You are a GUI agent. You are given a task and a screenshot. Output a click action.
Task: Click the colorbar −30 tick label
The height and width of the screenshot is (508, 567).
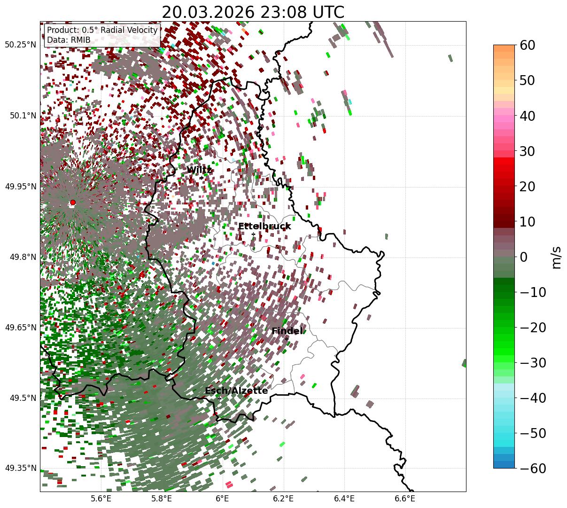tap(533, 362)
